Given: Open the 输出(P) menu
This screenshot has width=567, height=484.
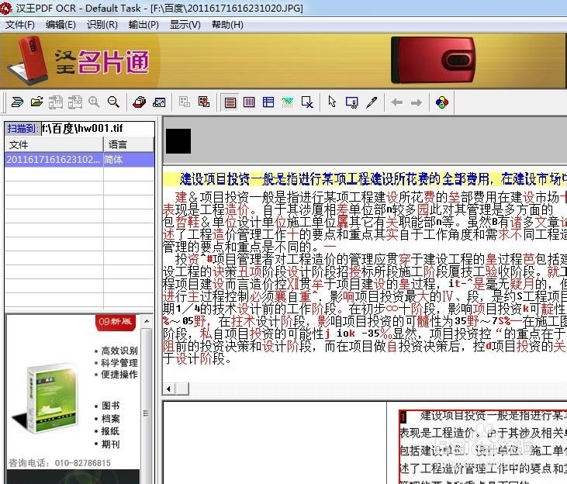Looking at the screenshot, I should (x=143, y=25).
